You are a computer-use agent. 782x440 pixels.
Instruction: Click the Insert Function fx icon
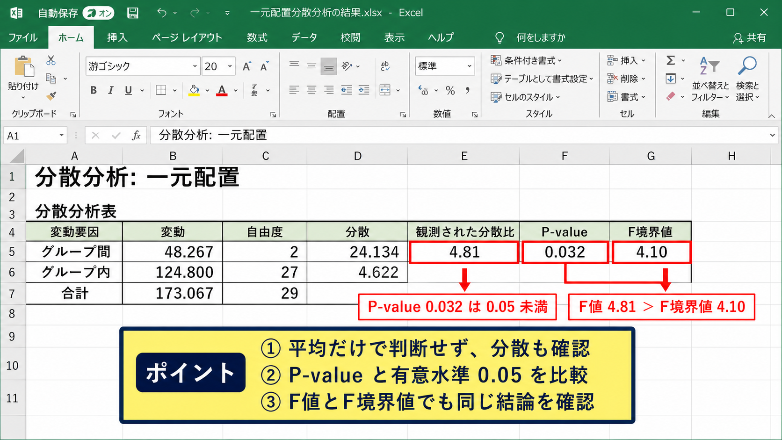point(136,136)
